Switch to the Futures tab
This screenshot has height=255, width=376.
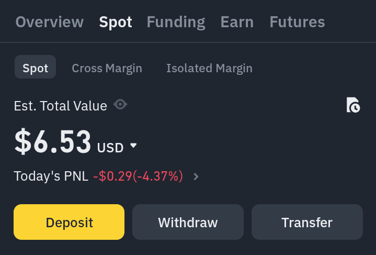298,22
